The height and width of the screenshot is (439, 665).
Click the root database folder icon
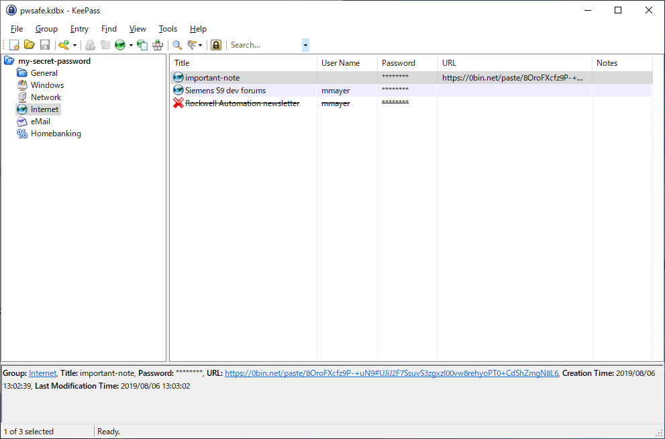[x=9, y=61]
